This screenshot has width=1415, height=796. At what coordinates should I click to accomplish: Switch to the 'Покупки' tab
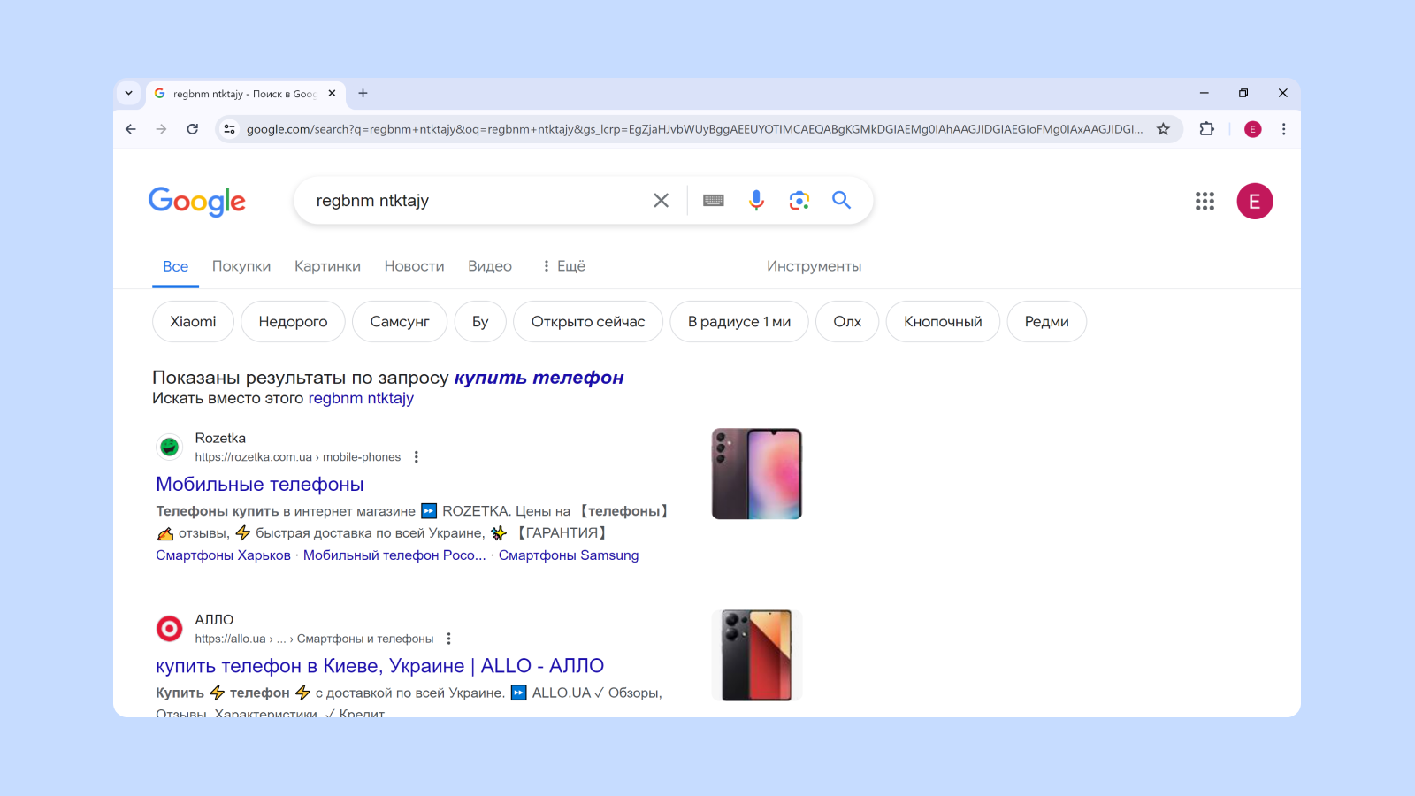[241, 266]
